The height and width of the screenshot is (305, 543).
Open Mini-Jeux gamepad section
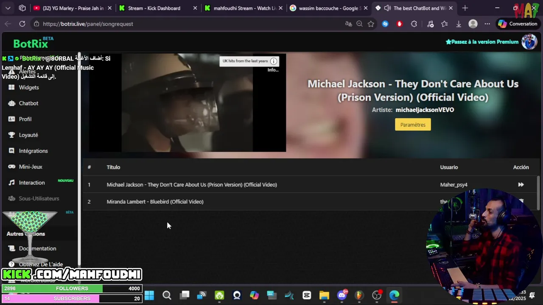tap(31, 167)
